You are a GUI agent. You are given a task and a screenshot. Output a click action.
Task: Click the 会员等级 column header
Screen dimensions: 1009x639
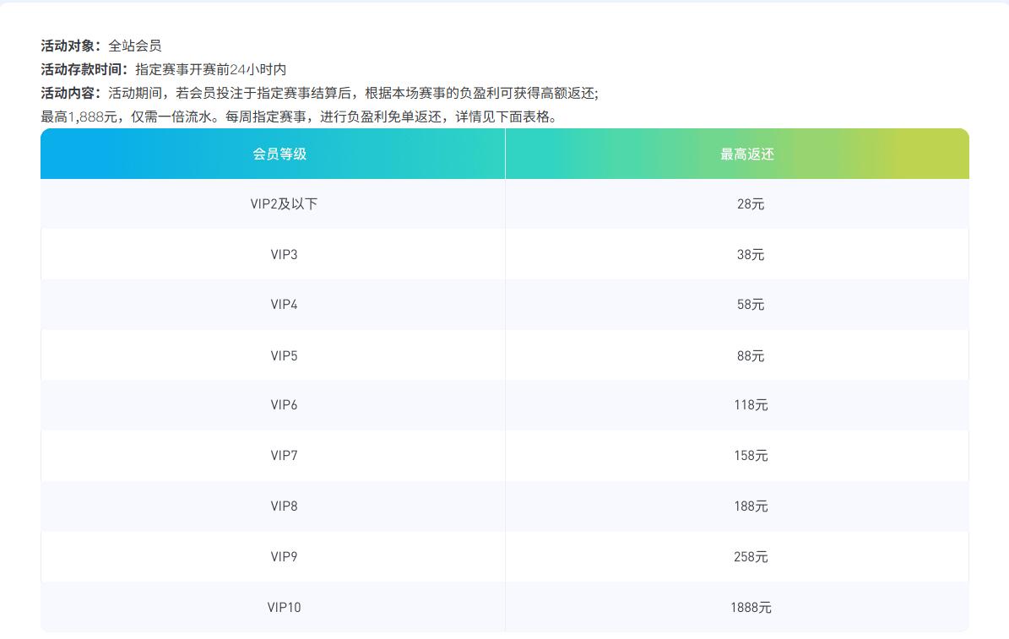point(279,154)
